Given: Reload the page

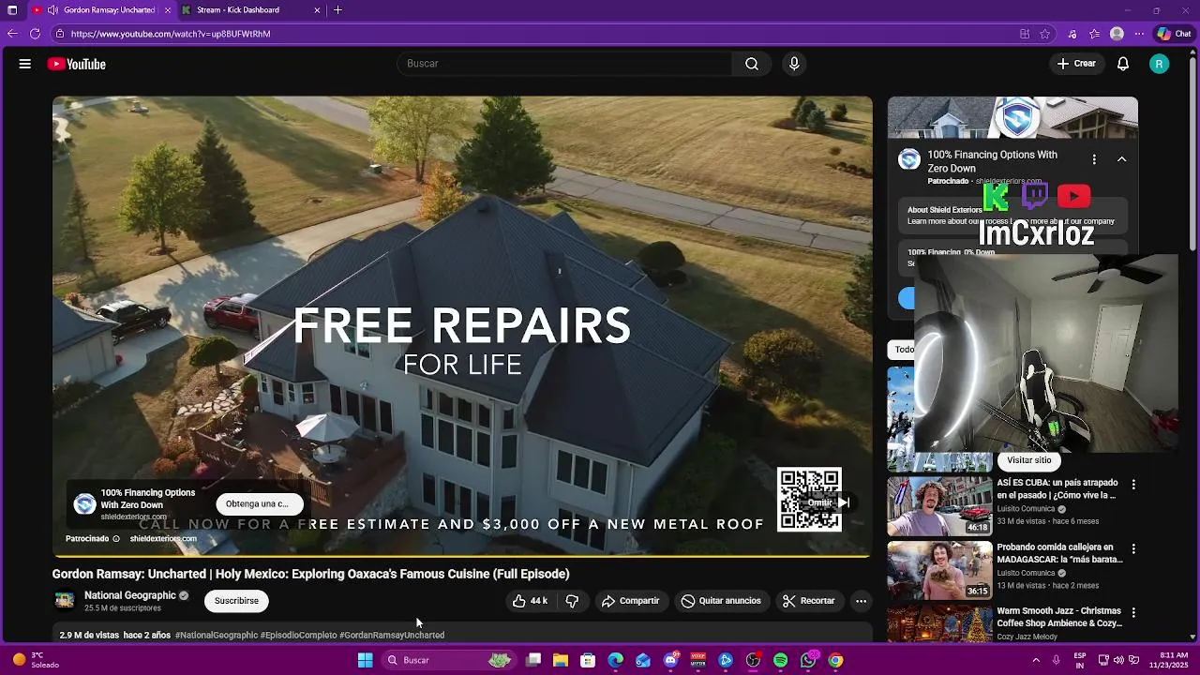Looking at the screenshot, I should click(x=35, y=34).
